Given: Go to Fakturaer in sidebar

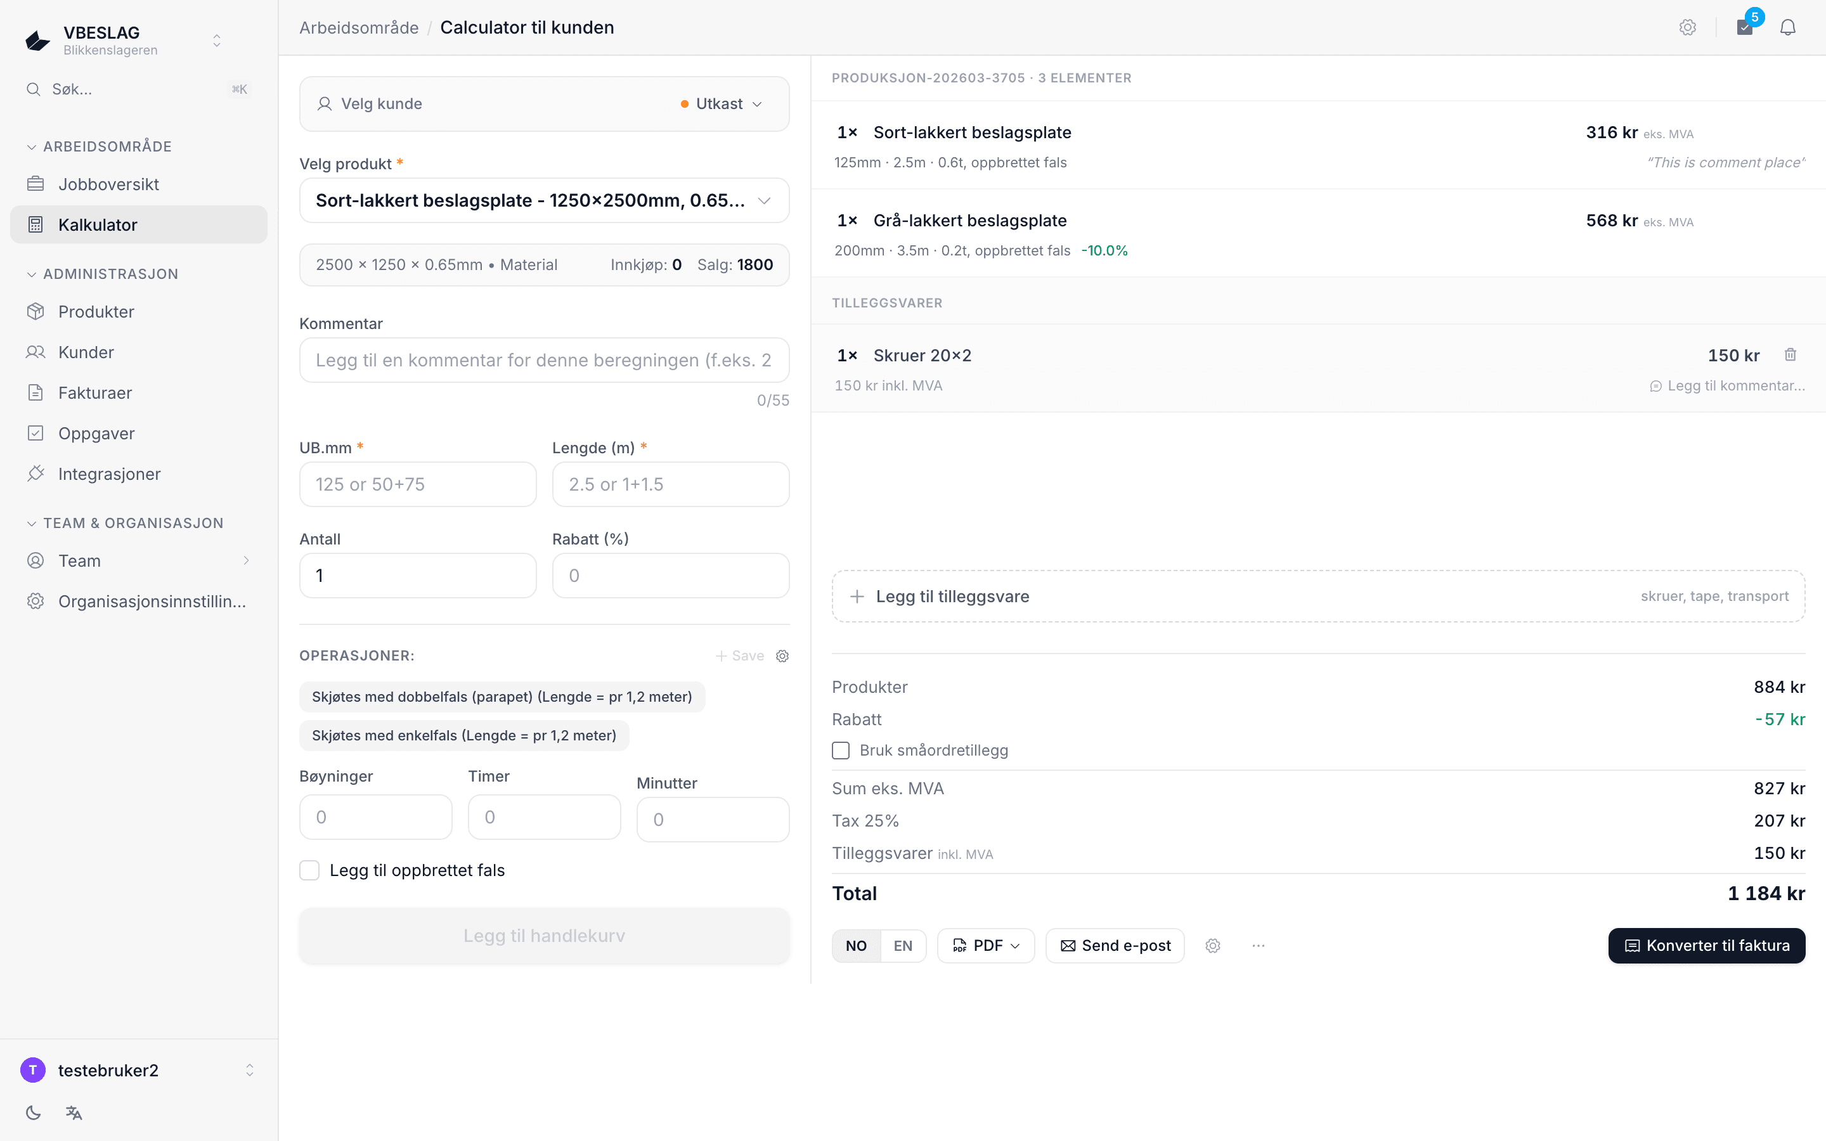Looking at the screenshot, I should (95, 393).
